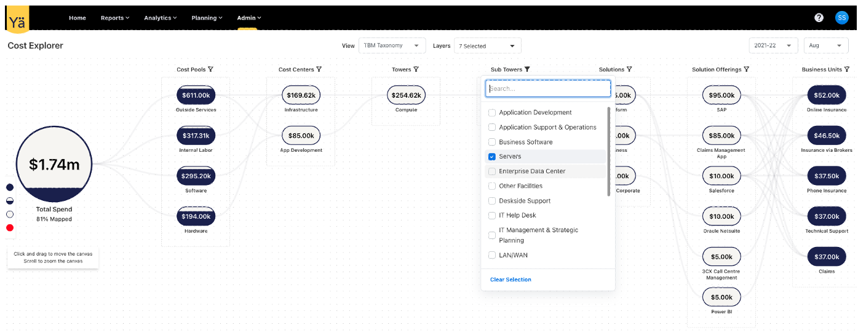Image resolution: width=858 pixels, height=333 pixels.
Task: Open the TBM Taxonomy view dropdown
Action: (392, 45)
